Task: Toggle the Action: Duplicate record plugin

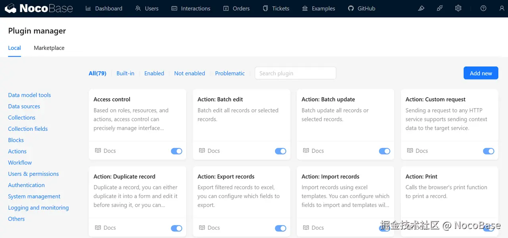Action: click(x=177, y=228)
